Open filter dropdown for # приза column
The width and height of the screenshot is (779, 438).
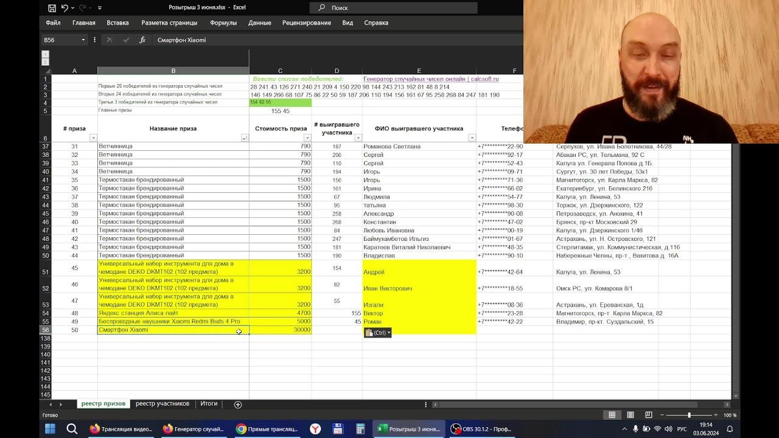(x=93, y=138)
